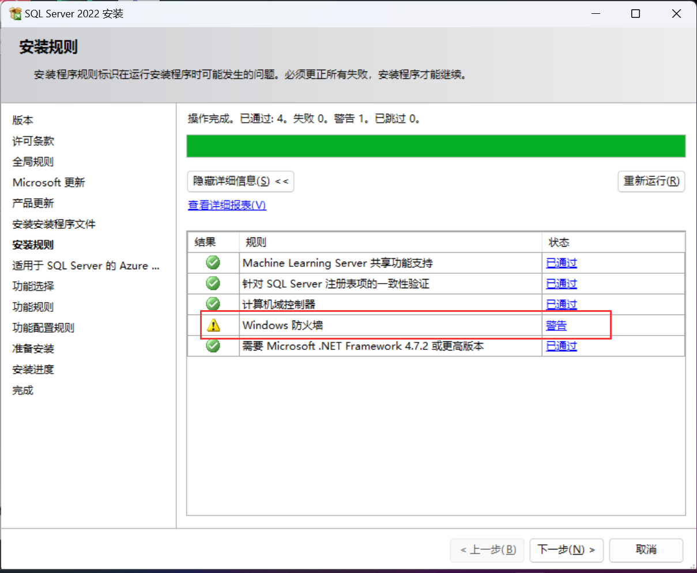This screenshot has height=573, width=697.
Task: Open 已通过 link for .NET Framework 4.7.2 rule
Action: (x=562, y=346)
